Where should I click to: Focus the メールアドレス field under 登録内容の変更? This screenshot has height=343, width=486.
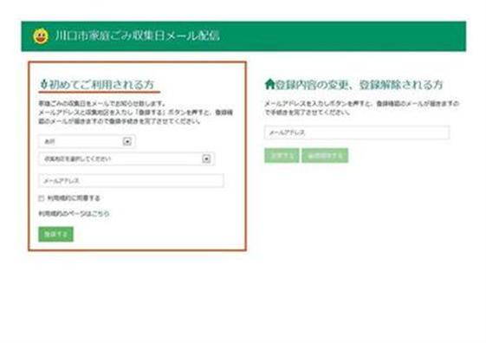(357, 133)
